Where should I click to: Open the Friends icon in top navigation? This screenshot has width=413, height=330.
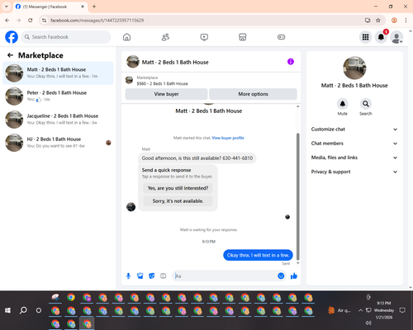[x=165, y=37]
